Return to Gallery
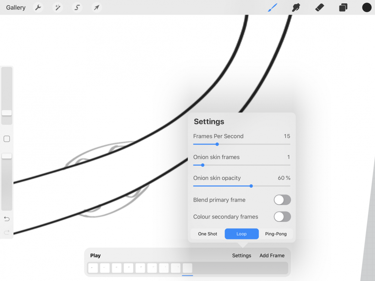The height and width of the screenshot is (281, 375). [16, 7]
